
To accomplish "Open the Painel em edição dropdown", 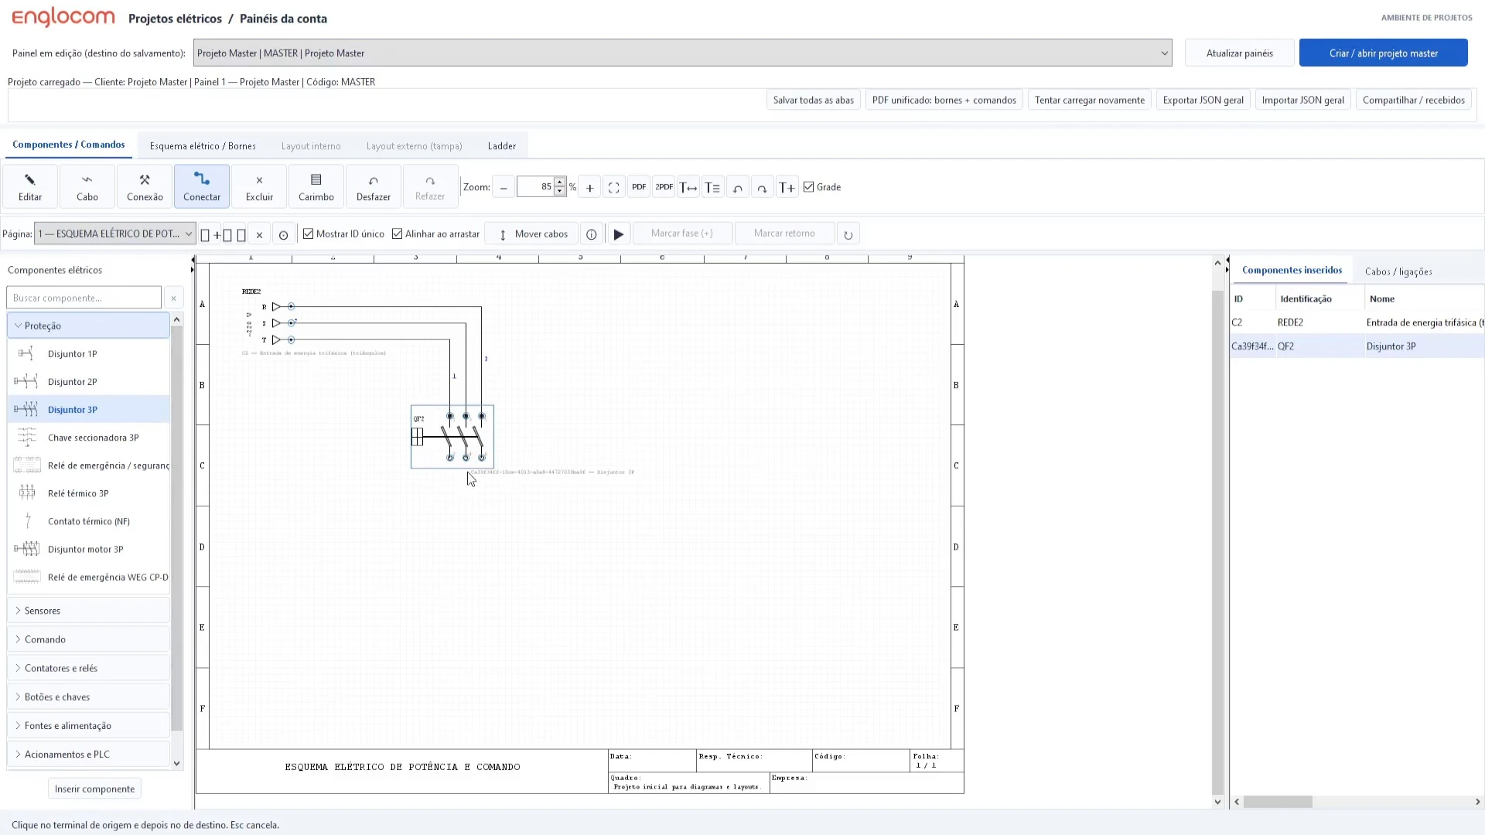I will point(682,53).
